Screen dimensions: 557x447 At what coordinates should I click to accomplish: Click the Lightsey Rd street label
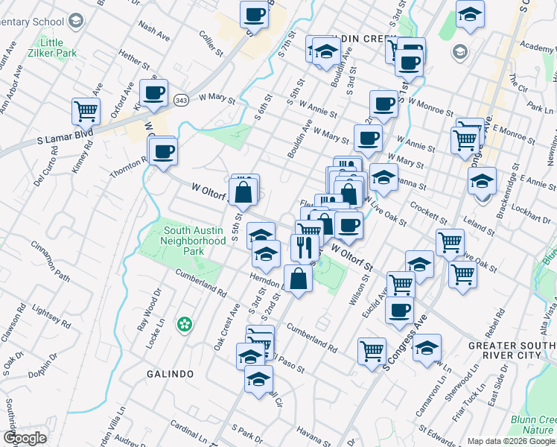[51, 316]
